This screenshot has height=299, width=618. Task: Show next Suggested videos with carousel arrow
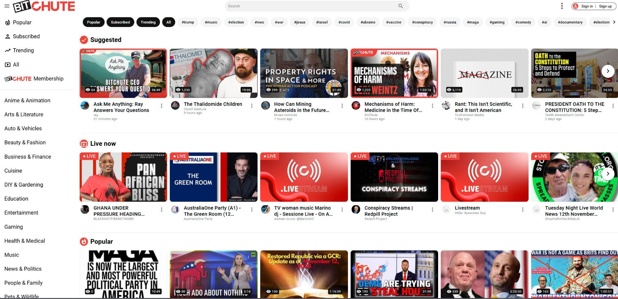608,71
